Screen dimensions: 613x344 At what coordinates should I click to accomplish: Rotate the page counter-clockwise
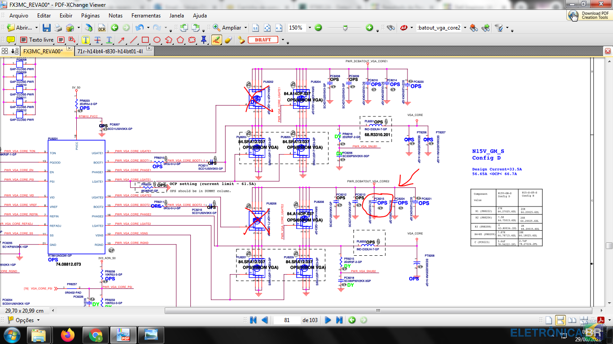184,28
